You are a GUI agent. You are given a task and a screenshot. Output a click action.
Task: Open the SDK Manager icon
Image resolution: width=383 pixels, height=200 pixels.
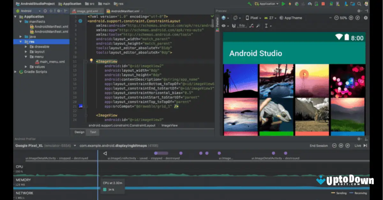(346, 4)
